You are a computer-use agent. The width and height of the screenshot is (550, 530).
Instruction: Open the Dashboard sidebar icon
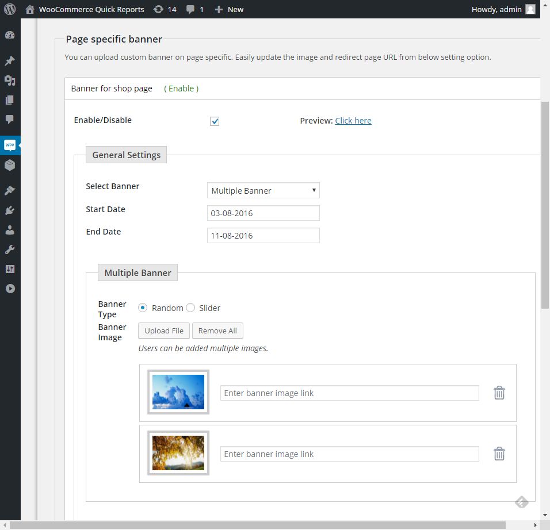10,35
